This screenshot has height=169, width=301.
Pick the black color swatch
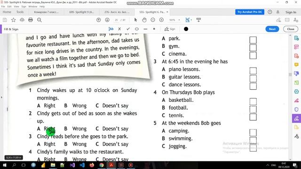pyautogui.click(x=186, y=29)
